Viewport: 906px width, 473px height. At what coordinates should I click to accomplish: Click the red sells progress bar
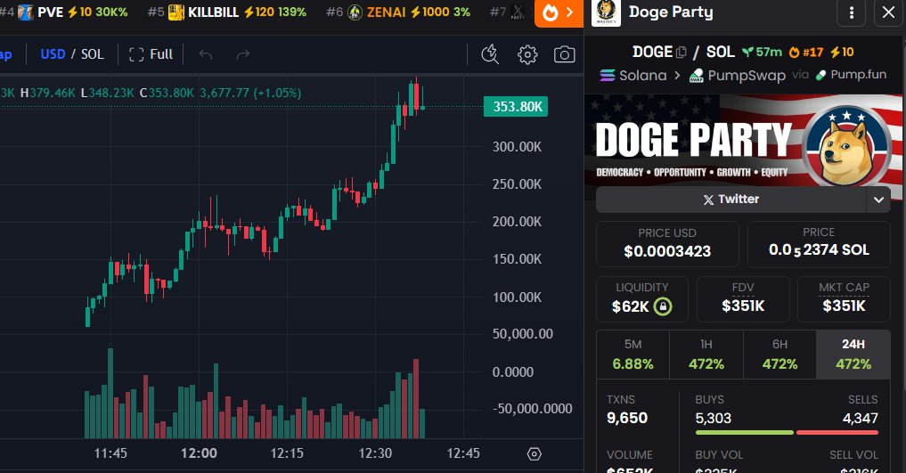[837, 432]
